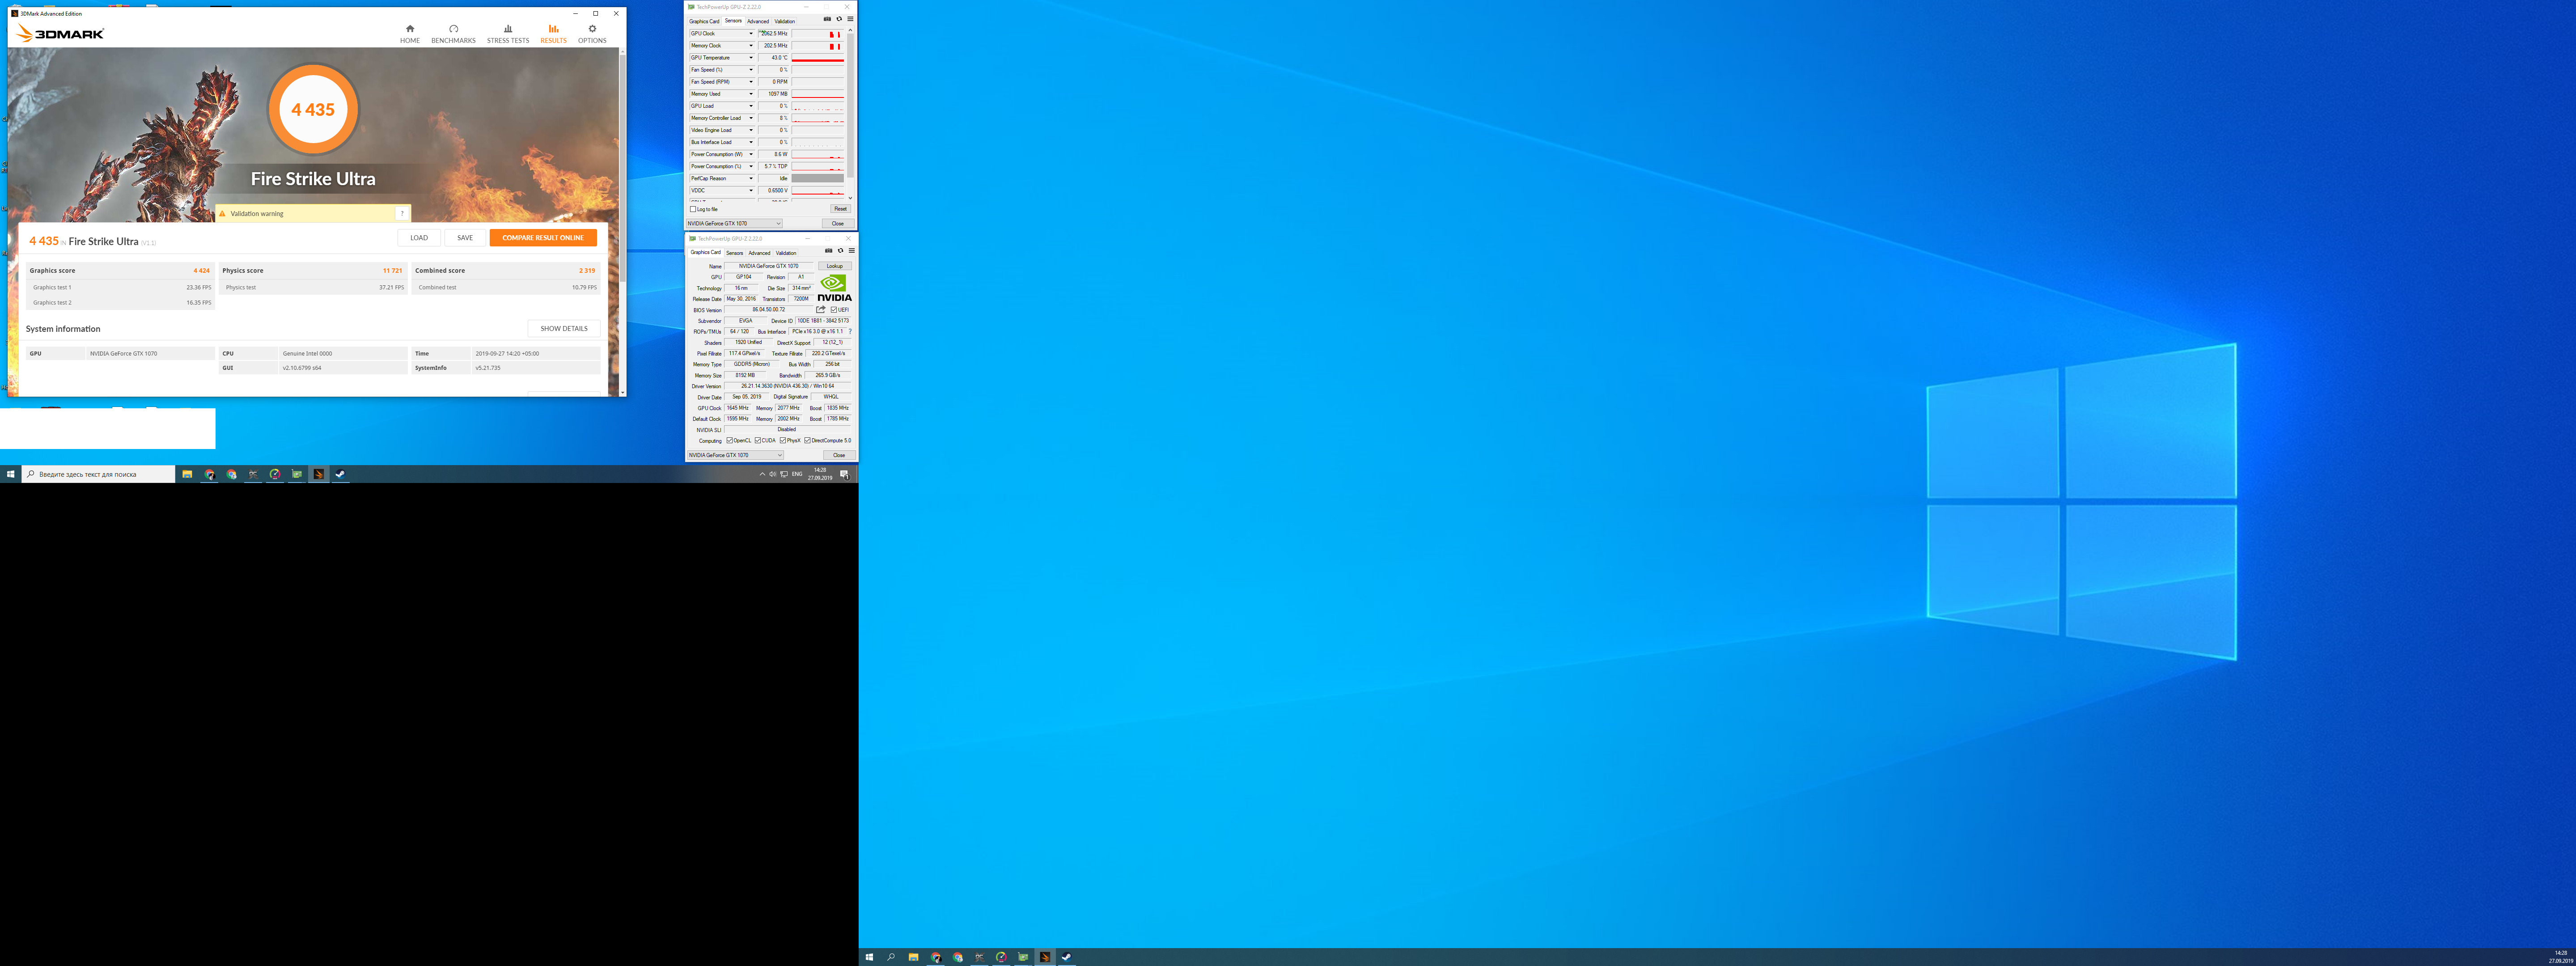
Task: Take screenshot in GPU-Z Sensors window
Action: click(x=827, y=19)
